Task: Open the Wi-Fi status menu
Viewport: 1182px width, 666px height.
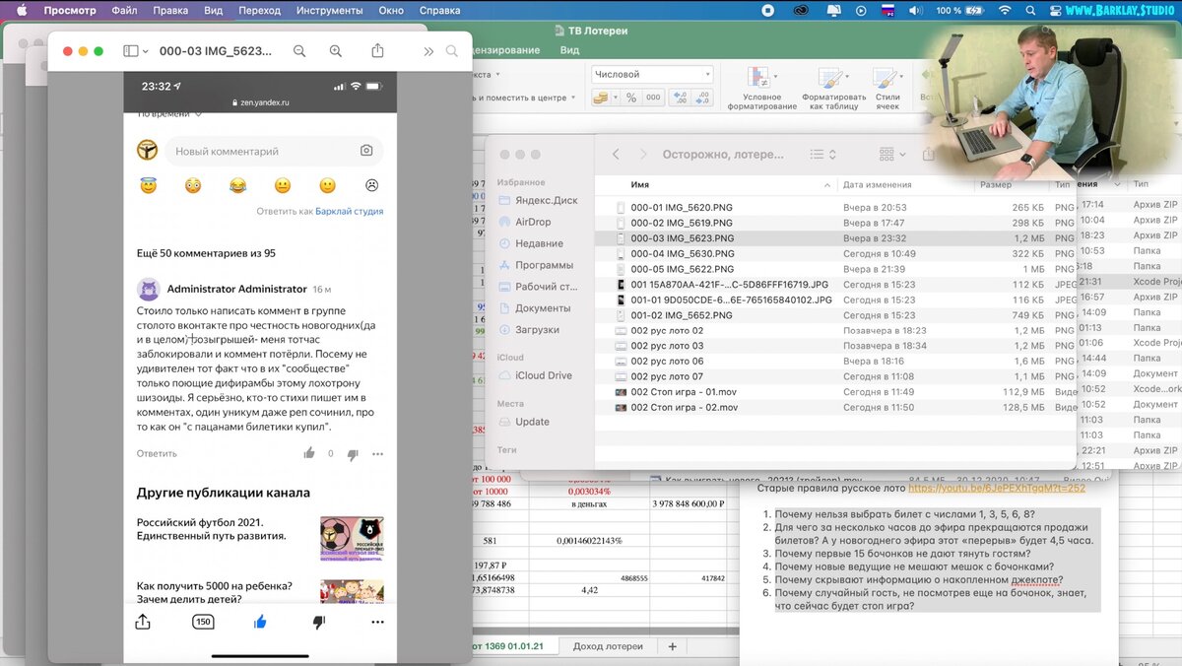Action: click(x=1005, y=11)
